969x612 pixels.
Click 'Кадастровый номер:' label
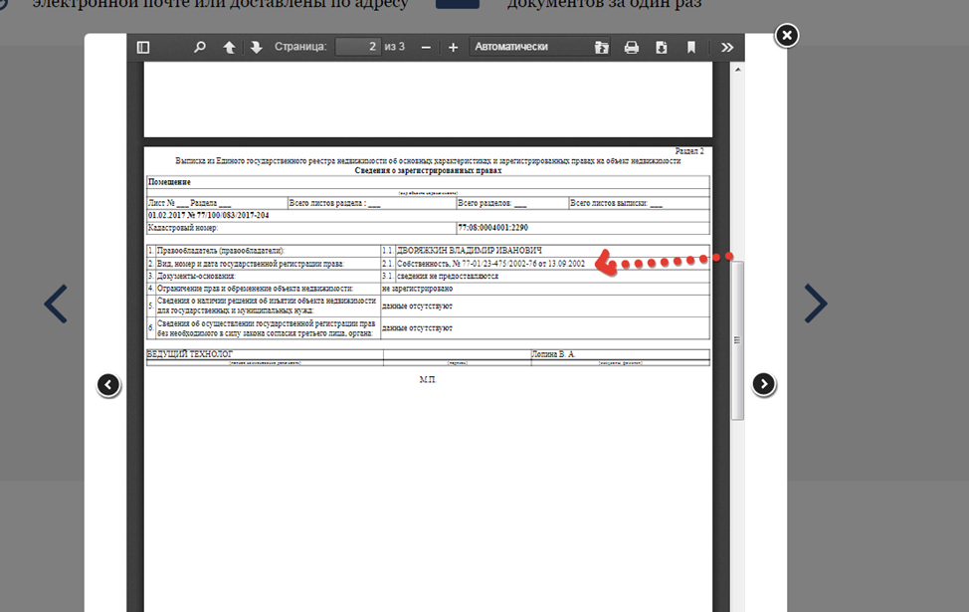coord(183,228)
